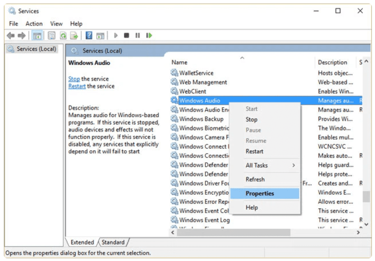This screenshot has height=261, width=375.
Task: Select Services (Local) in the tree
Action: click(x=36, y=49)
